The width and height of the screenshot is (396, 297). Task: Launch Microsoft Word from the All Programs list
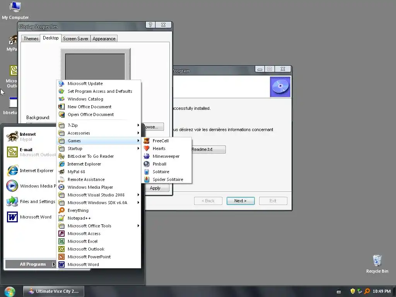pyautogui.click(x=99, y=265)
